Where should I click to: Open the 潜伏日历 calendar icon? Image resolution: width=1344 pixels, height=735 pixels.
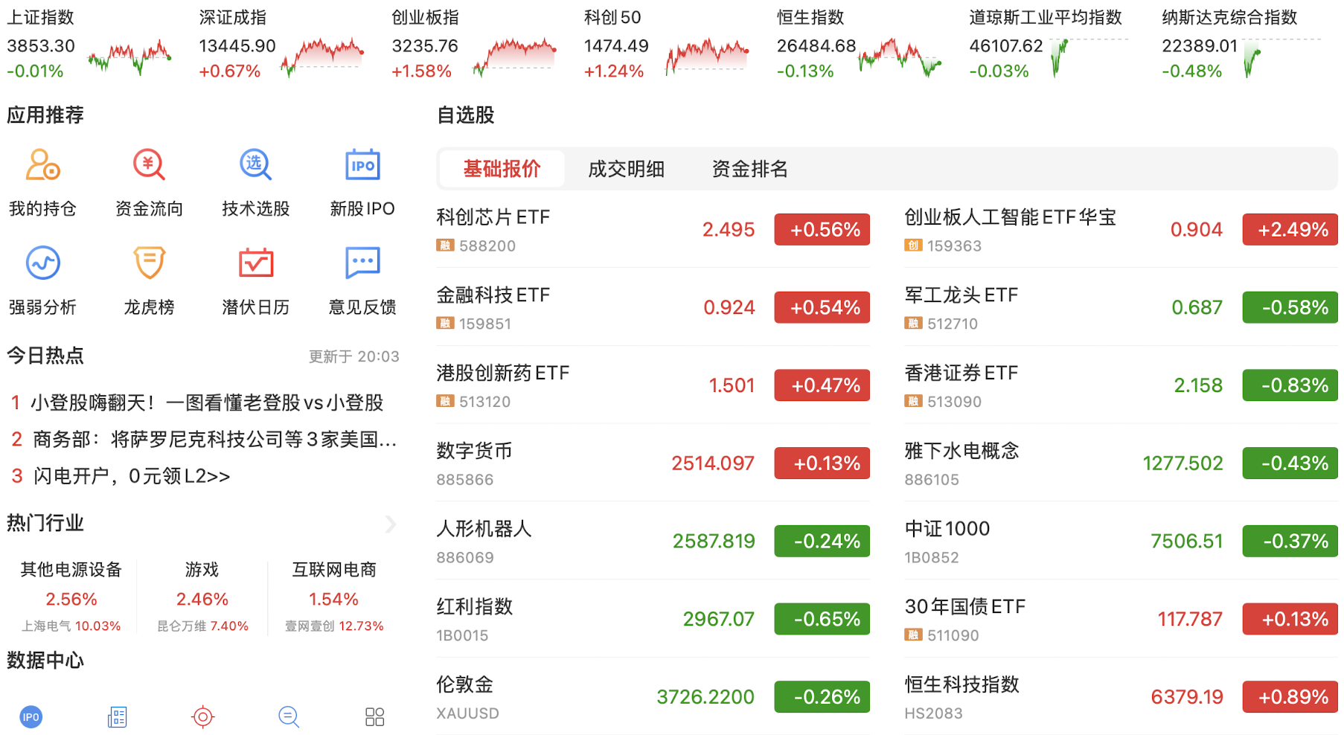tap(255, 263)
